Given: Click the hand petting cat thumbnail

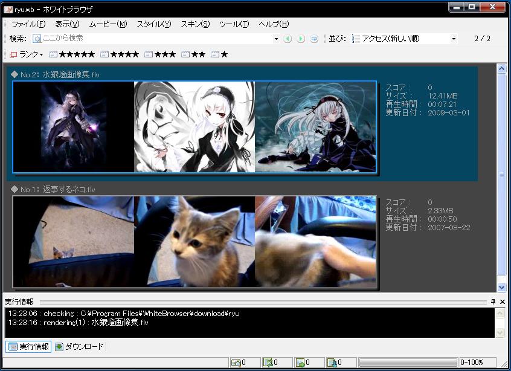Looking at the screenshot, I should [315, 242].
